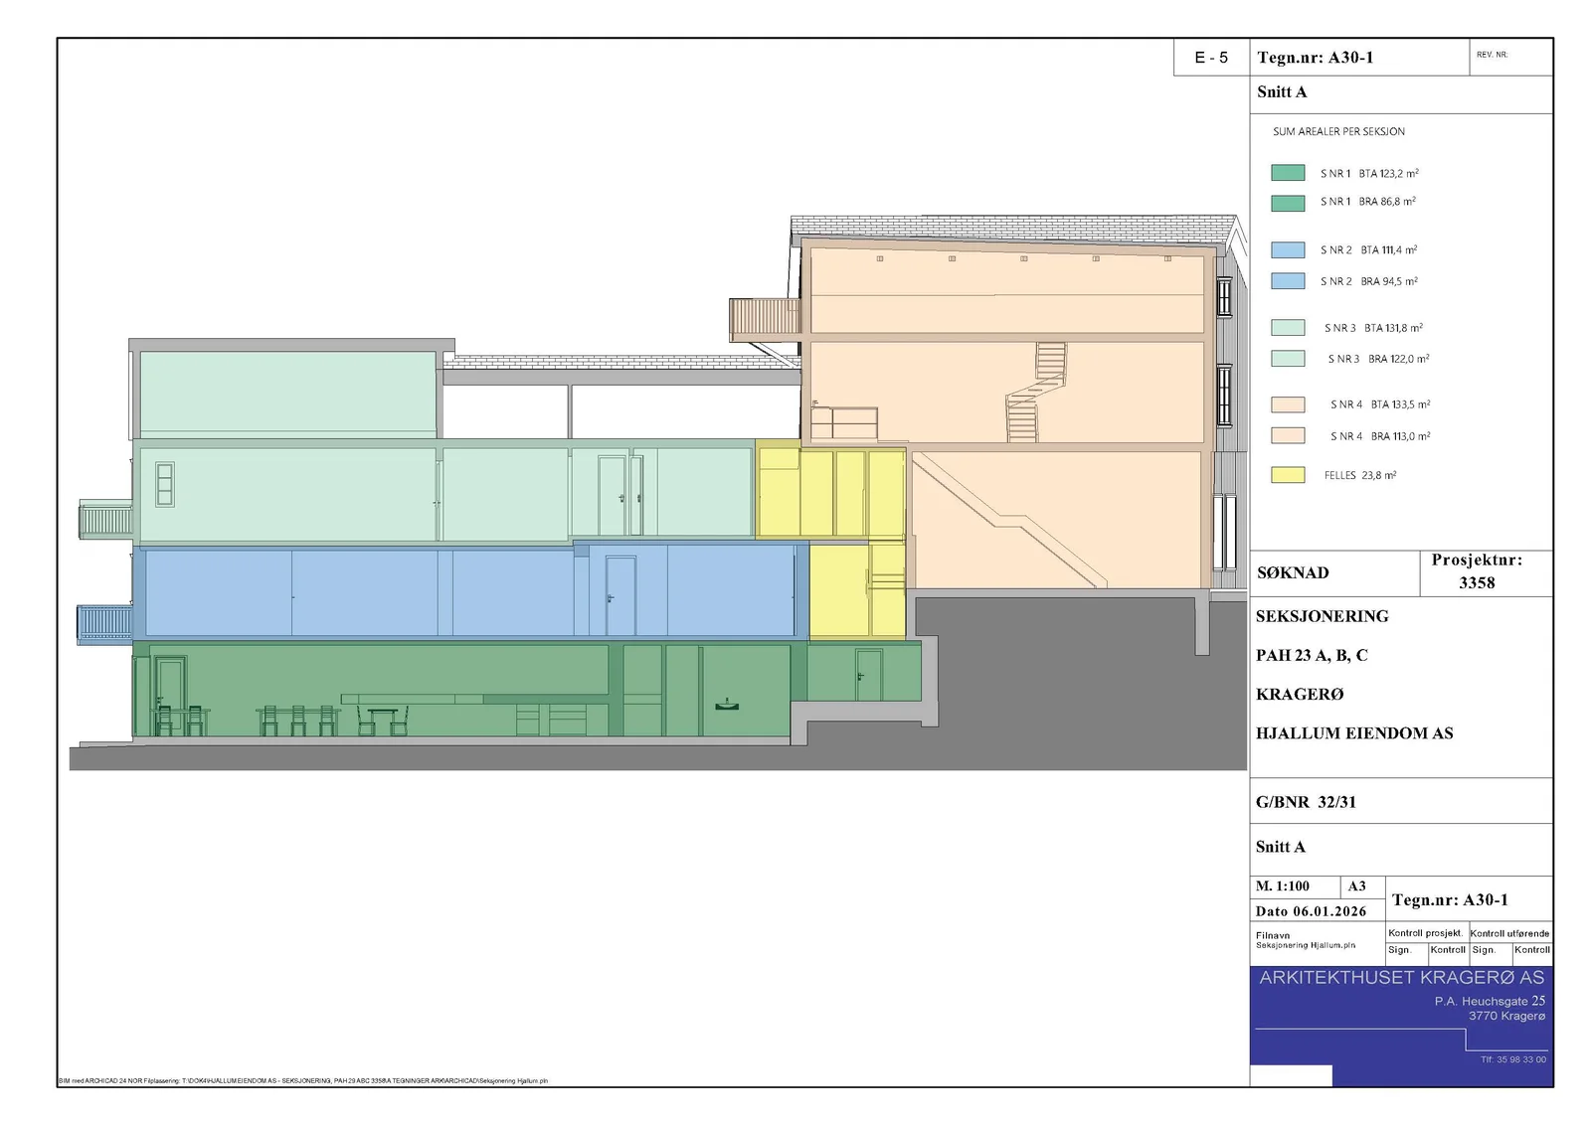Click the 'KRAGERØ' line in the title block
This screenshot has width=1591, height=1125.
[1299, 694]
